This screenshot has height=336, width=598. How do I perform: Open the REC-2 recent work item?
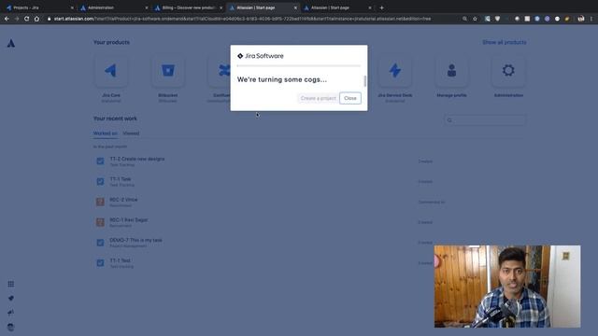pos(123,200)
